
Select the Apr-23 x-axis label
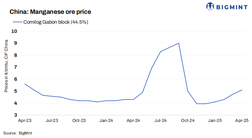[25, 121]
